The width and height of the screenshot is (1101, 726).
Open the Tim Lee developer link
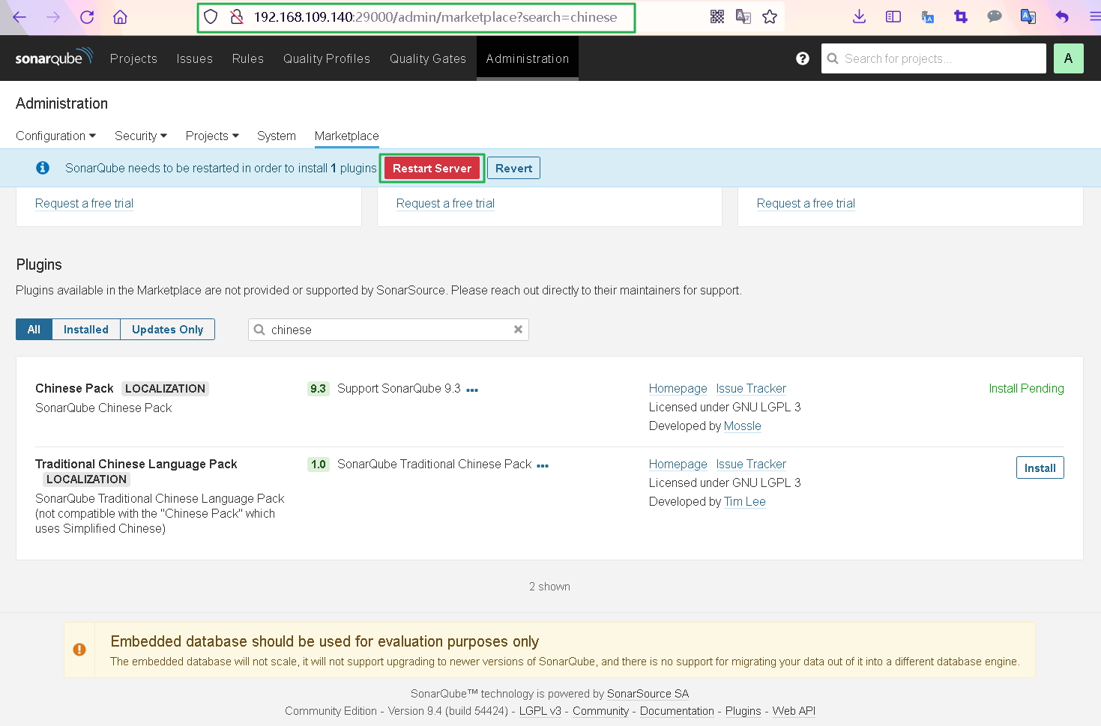[745, 501]
